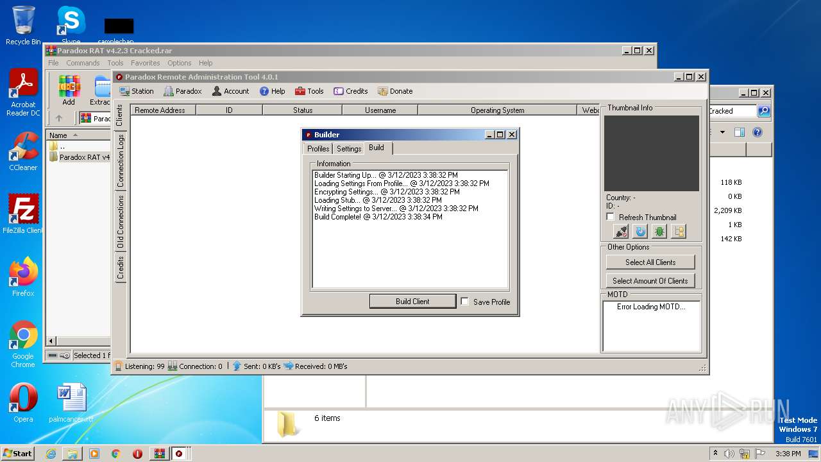Click WinRAR horizontal scrollbar left arrow
Viewport: 821px width, 462px height.
point(51,341)
